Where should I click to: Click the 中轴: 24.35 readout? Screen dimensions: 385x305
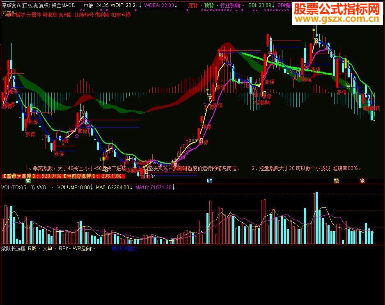96,5
